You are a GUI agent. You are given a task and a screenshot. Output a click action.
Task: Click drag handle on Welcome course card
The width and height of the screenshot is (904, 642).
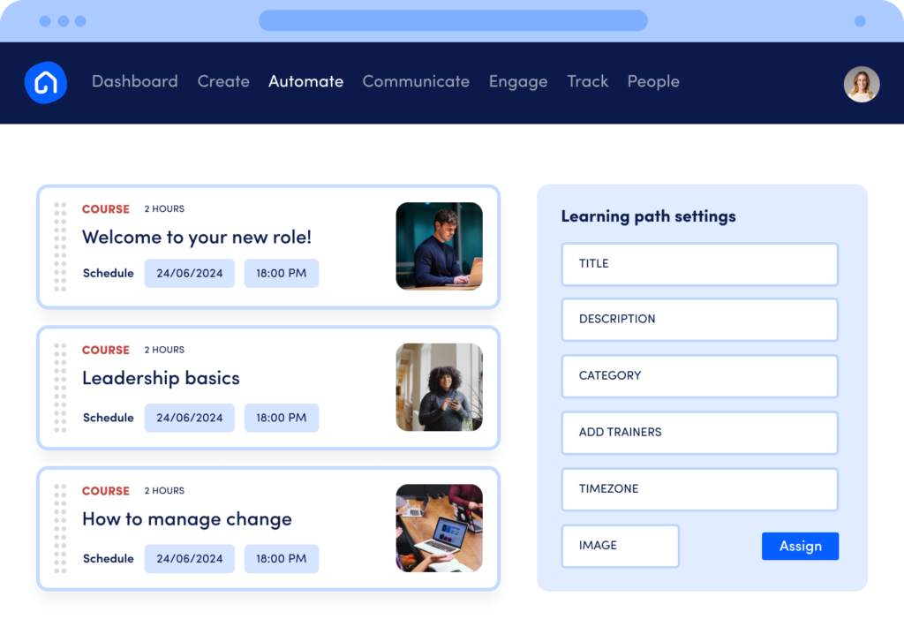[x=60, y=246]
